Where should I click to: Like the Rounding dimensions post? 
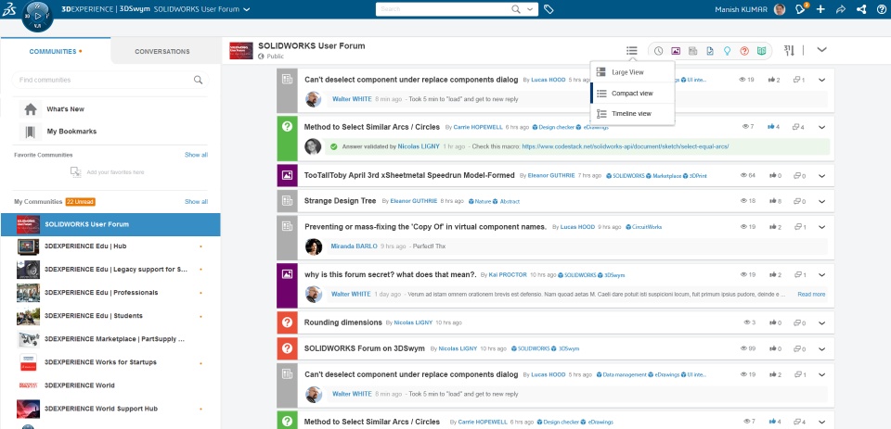click(x=771, y=322)
